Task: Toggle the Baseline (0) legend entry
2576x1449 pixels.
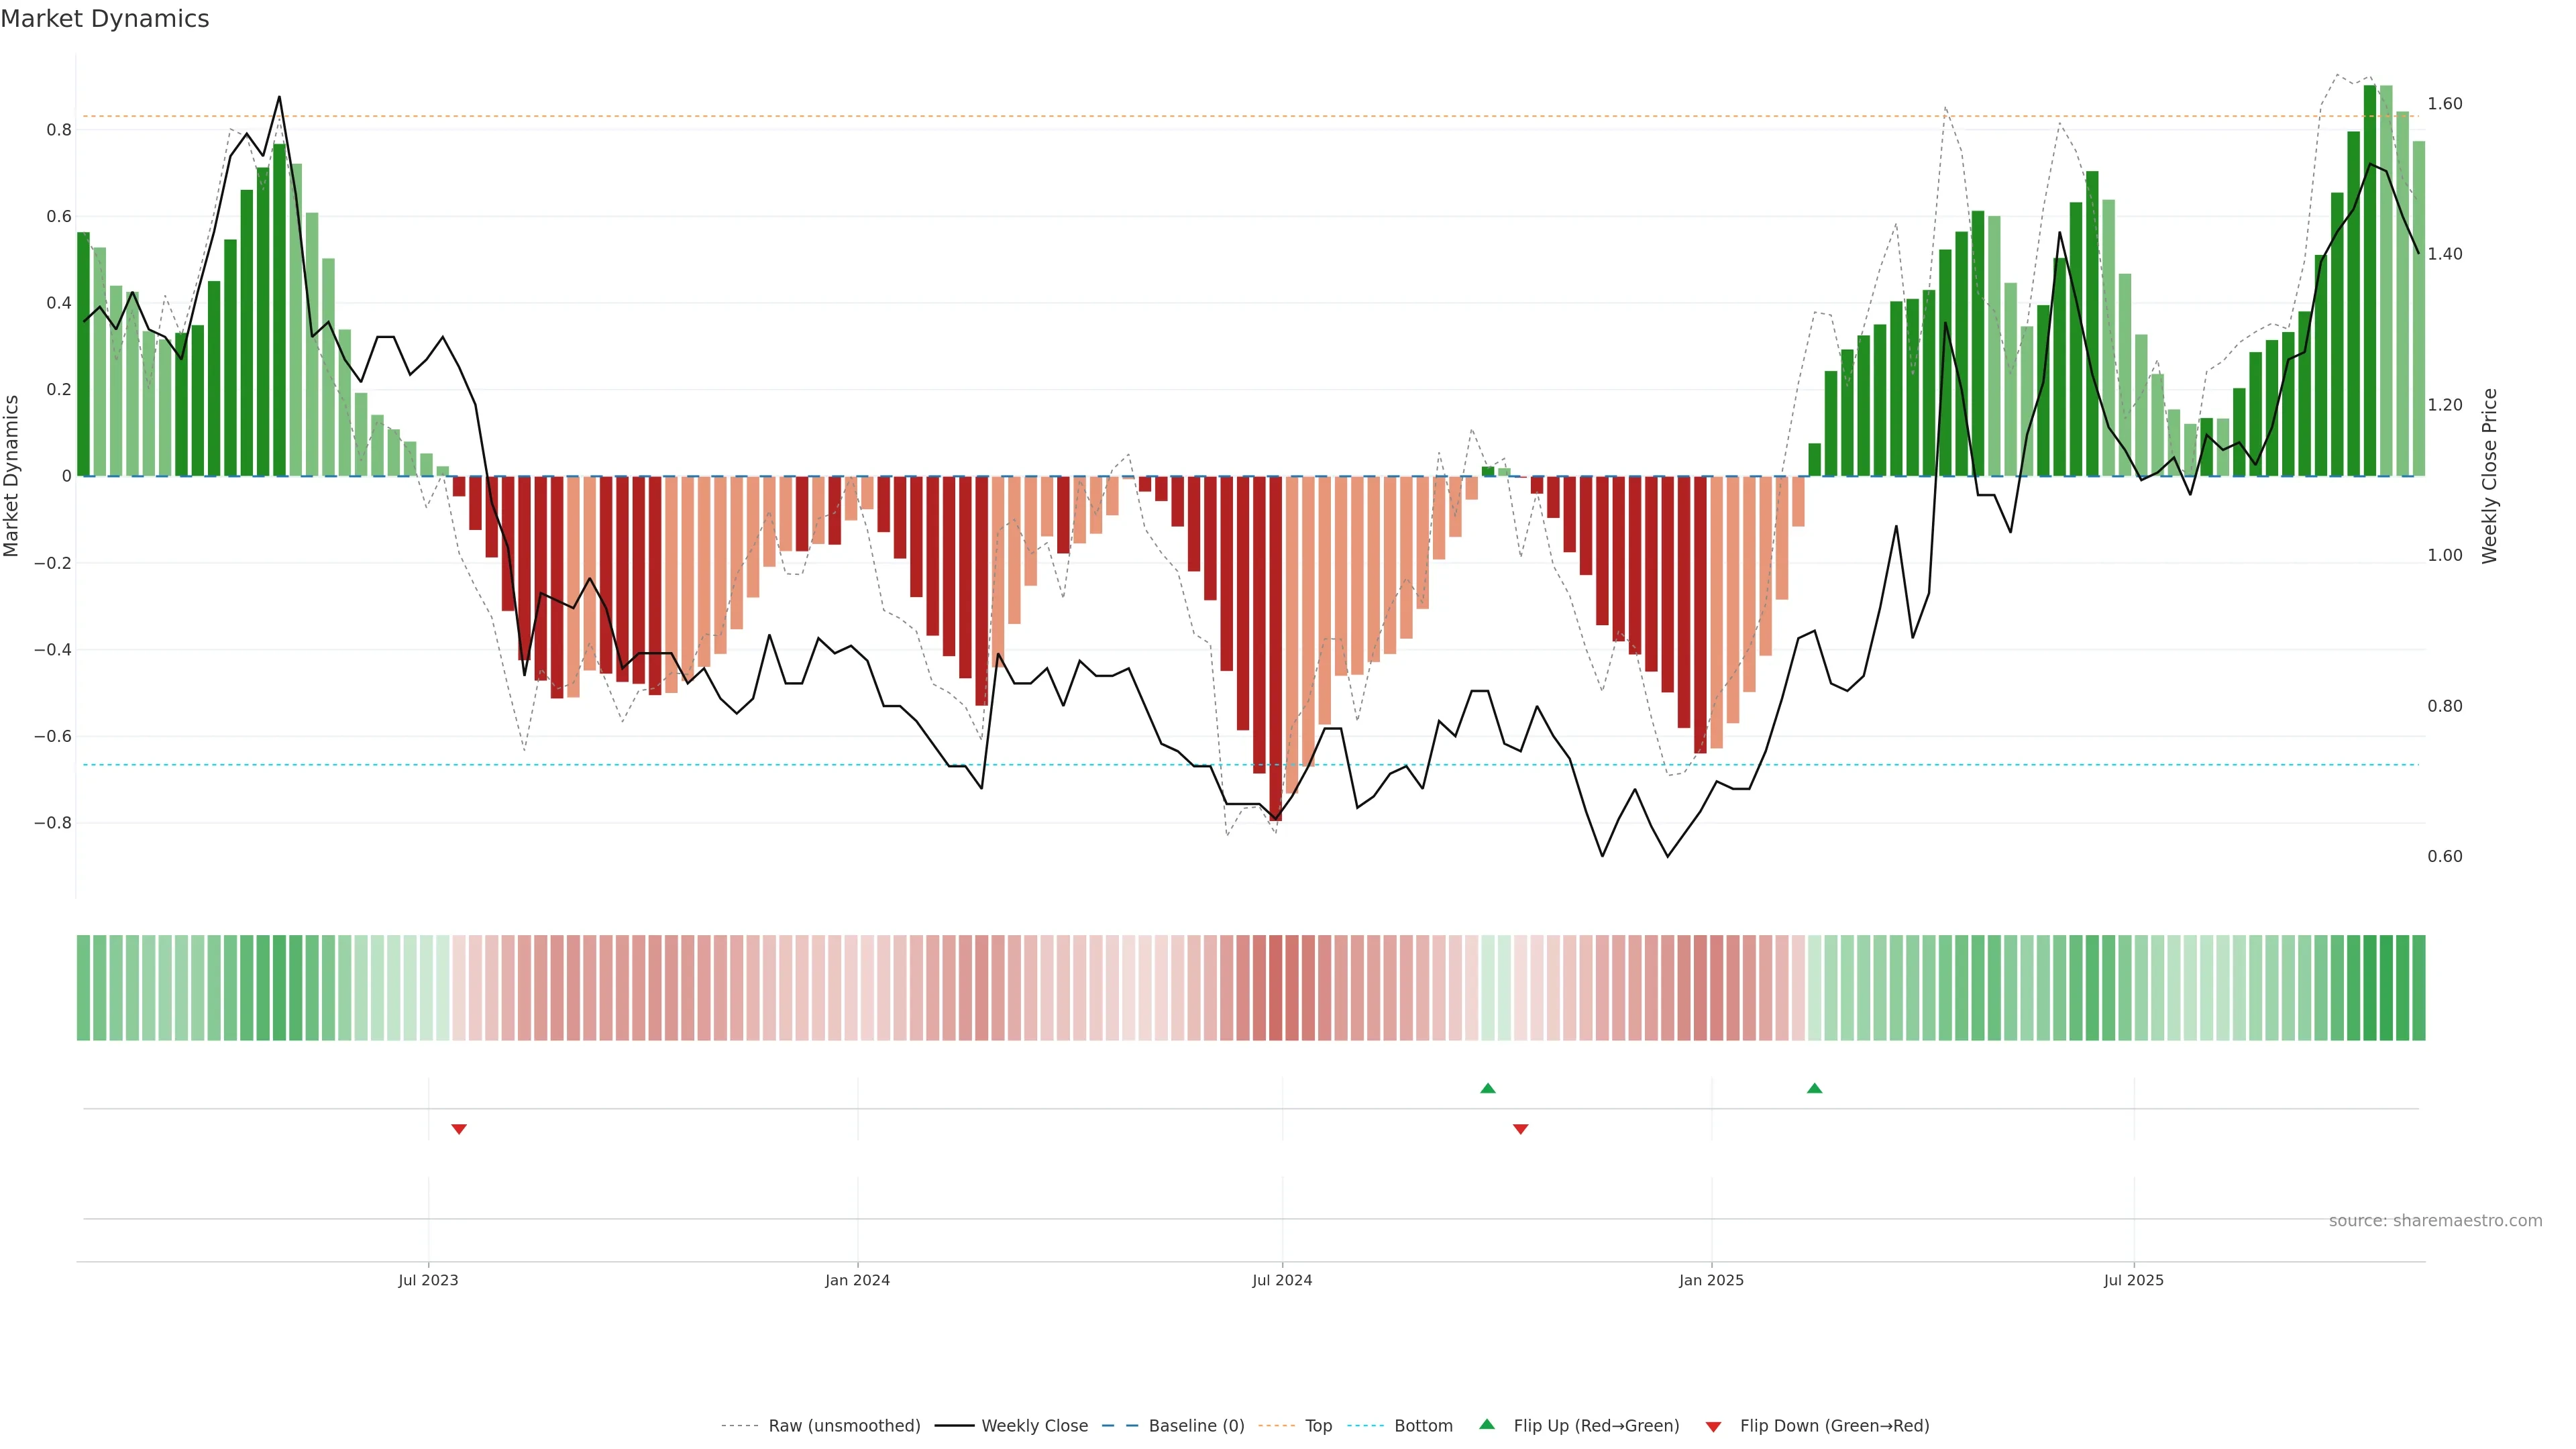Action: [1196, 1426]
